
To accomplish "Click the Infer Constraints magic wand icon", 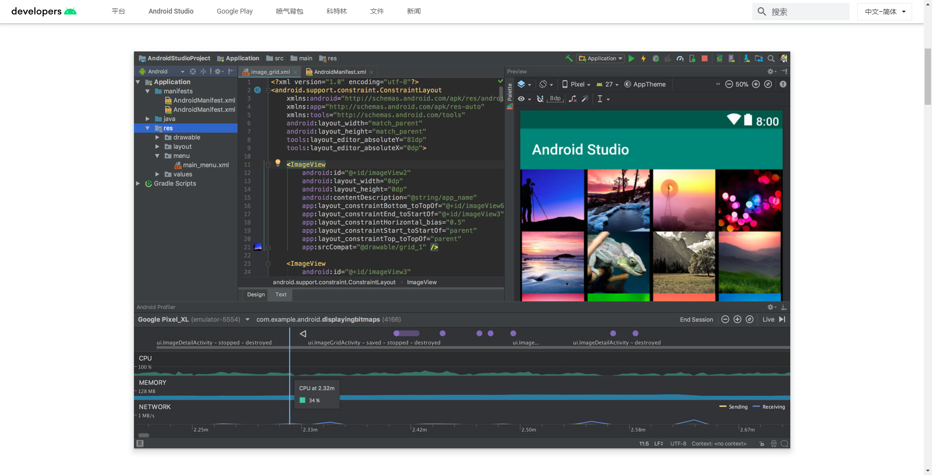I will [x=585, y=98].
